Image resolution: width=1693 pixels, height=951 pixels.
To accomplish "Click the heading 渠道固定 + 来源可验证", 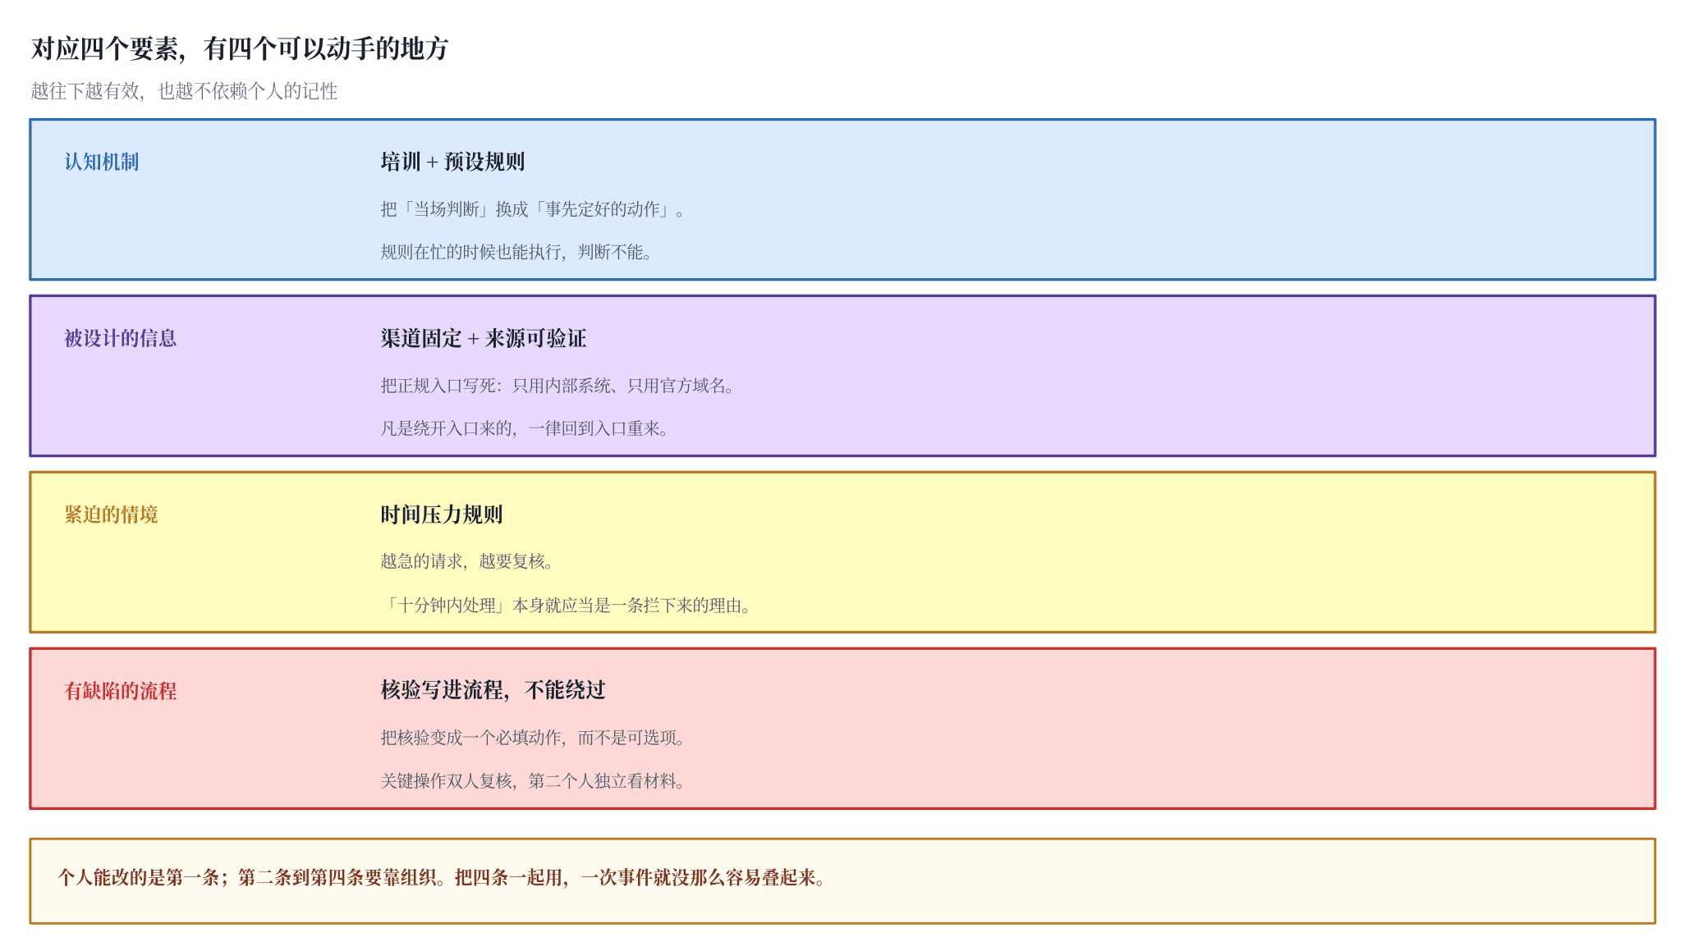I will pos(484,338).
